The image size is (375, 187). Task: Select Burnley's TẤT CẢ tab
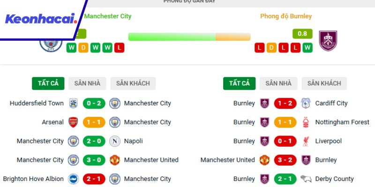click(x=240, y=83)
